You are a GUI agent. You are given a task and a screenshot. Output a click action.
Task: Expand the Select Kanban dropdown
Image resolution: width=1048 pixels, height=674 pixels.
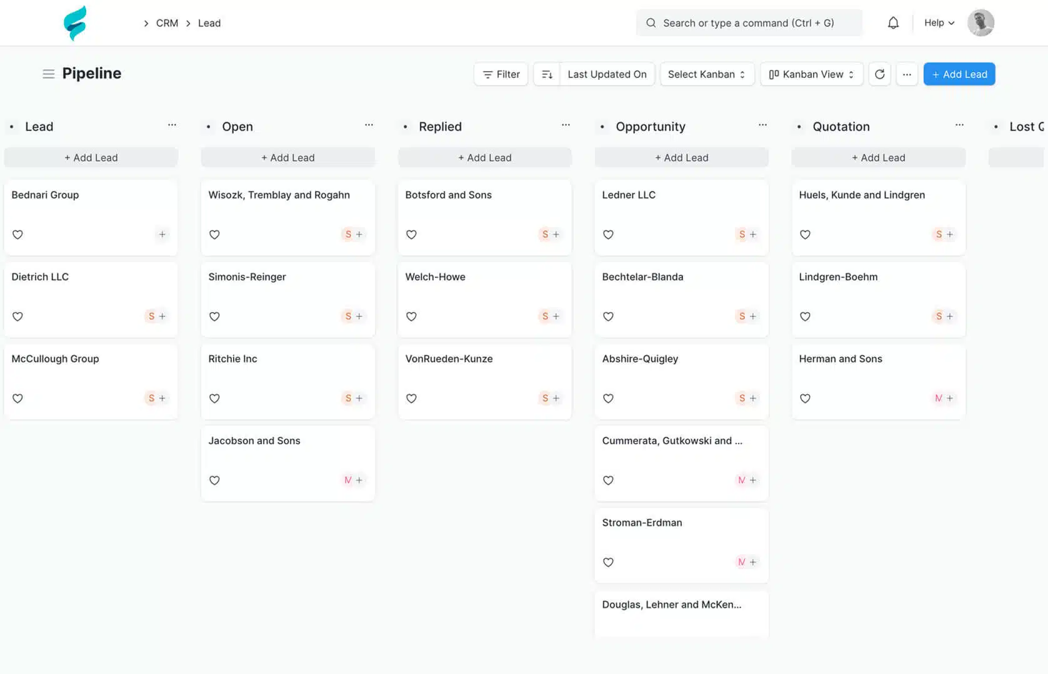(x=707, y=74)
